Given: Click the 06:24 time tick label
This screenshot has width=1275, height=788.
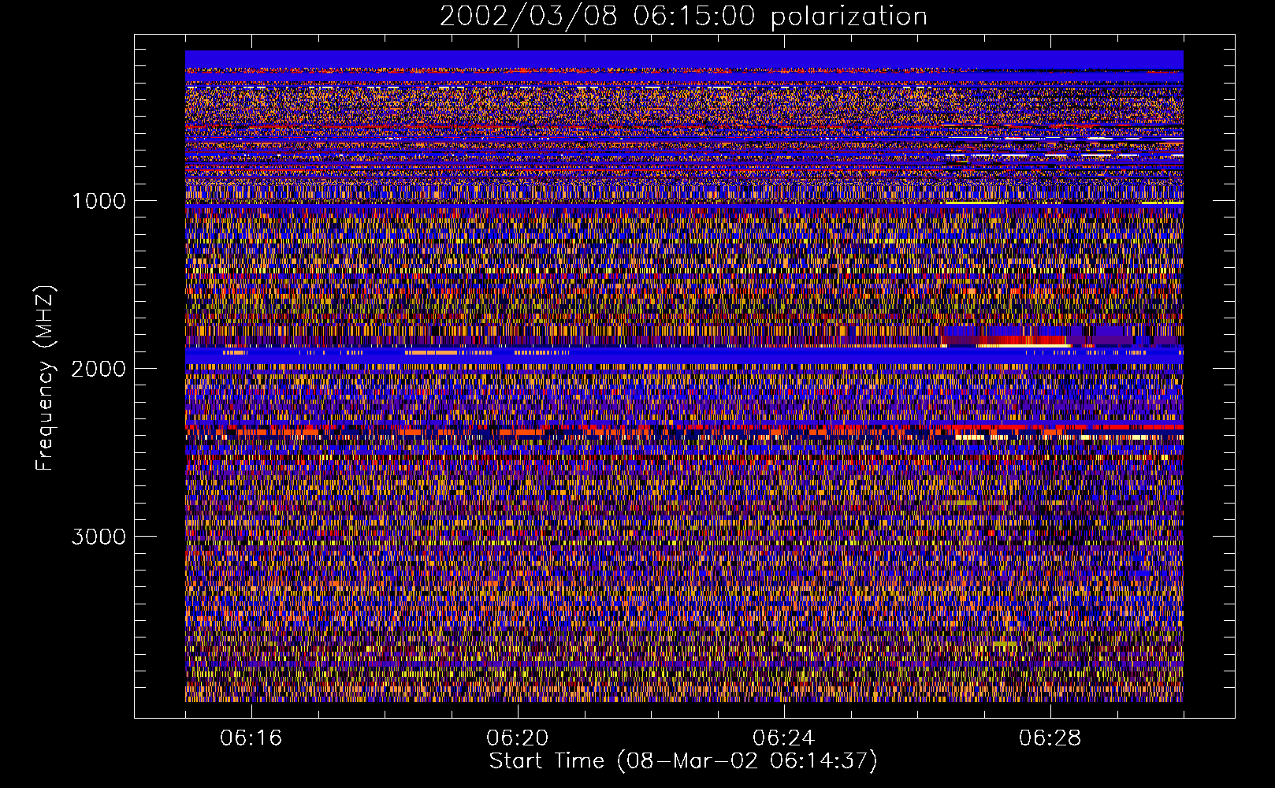Looking at the screenshot, I should coord(784,738).
